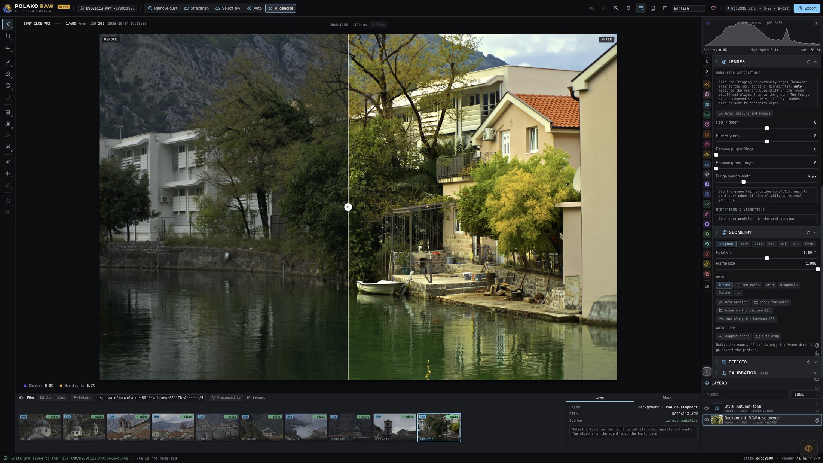The width and height of the screenshot is (823, 463).
Task: Switch to the Mask tab
Action: 667,397
